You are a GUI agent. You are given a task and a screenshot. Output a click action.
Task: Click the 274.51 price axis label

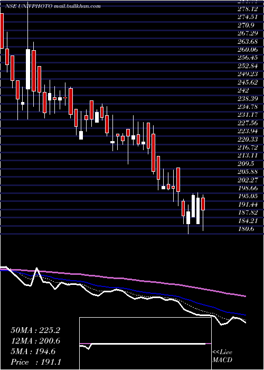247,17
